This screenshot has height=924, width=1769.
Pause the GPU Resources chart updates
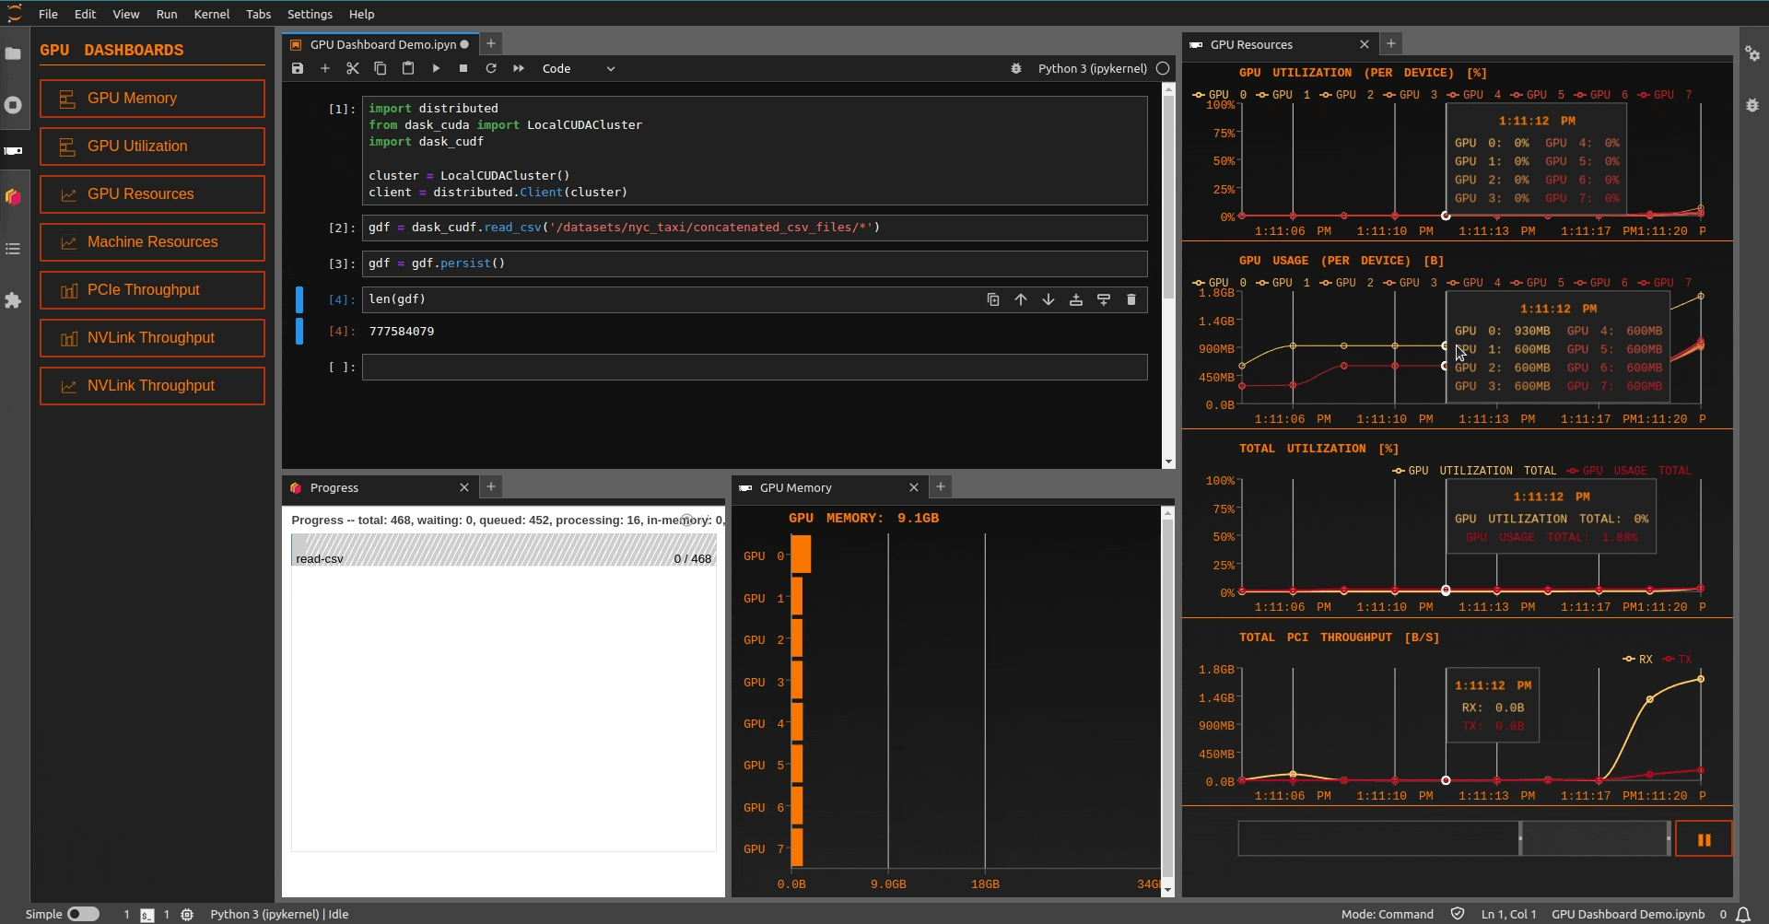[x=1704, y=838]
